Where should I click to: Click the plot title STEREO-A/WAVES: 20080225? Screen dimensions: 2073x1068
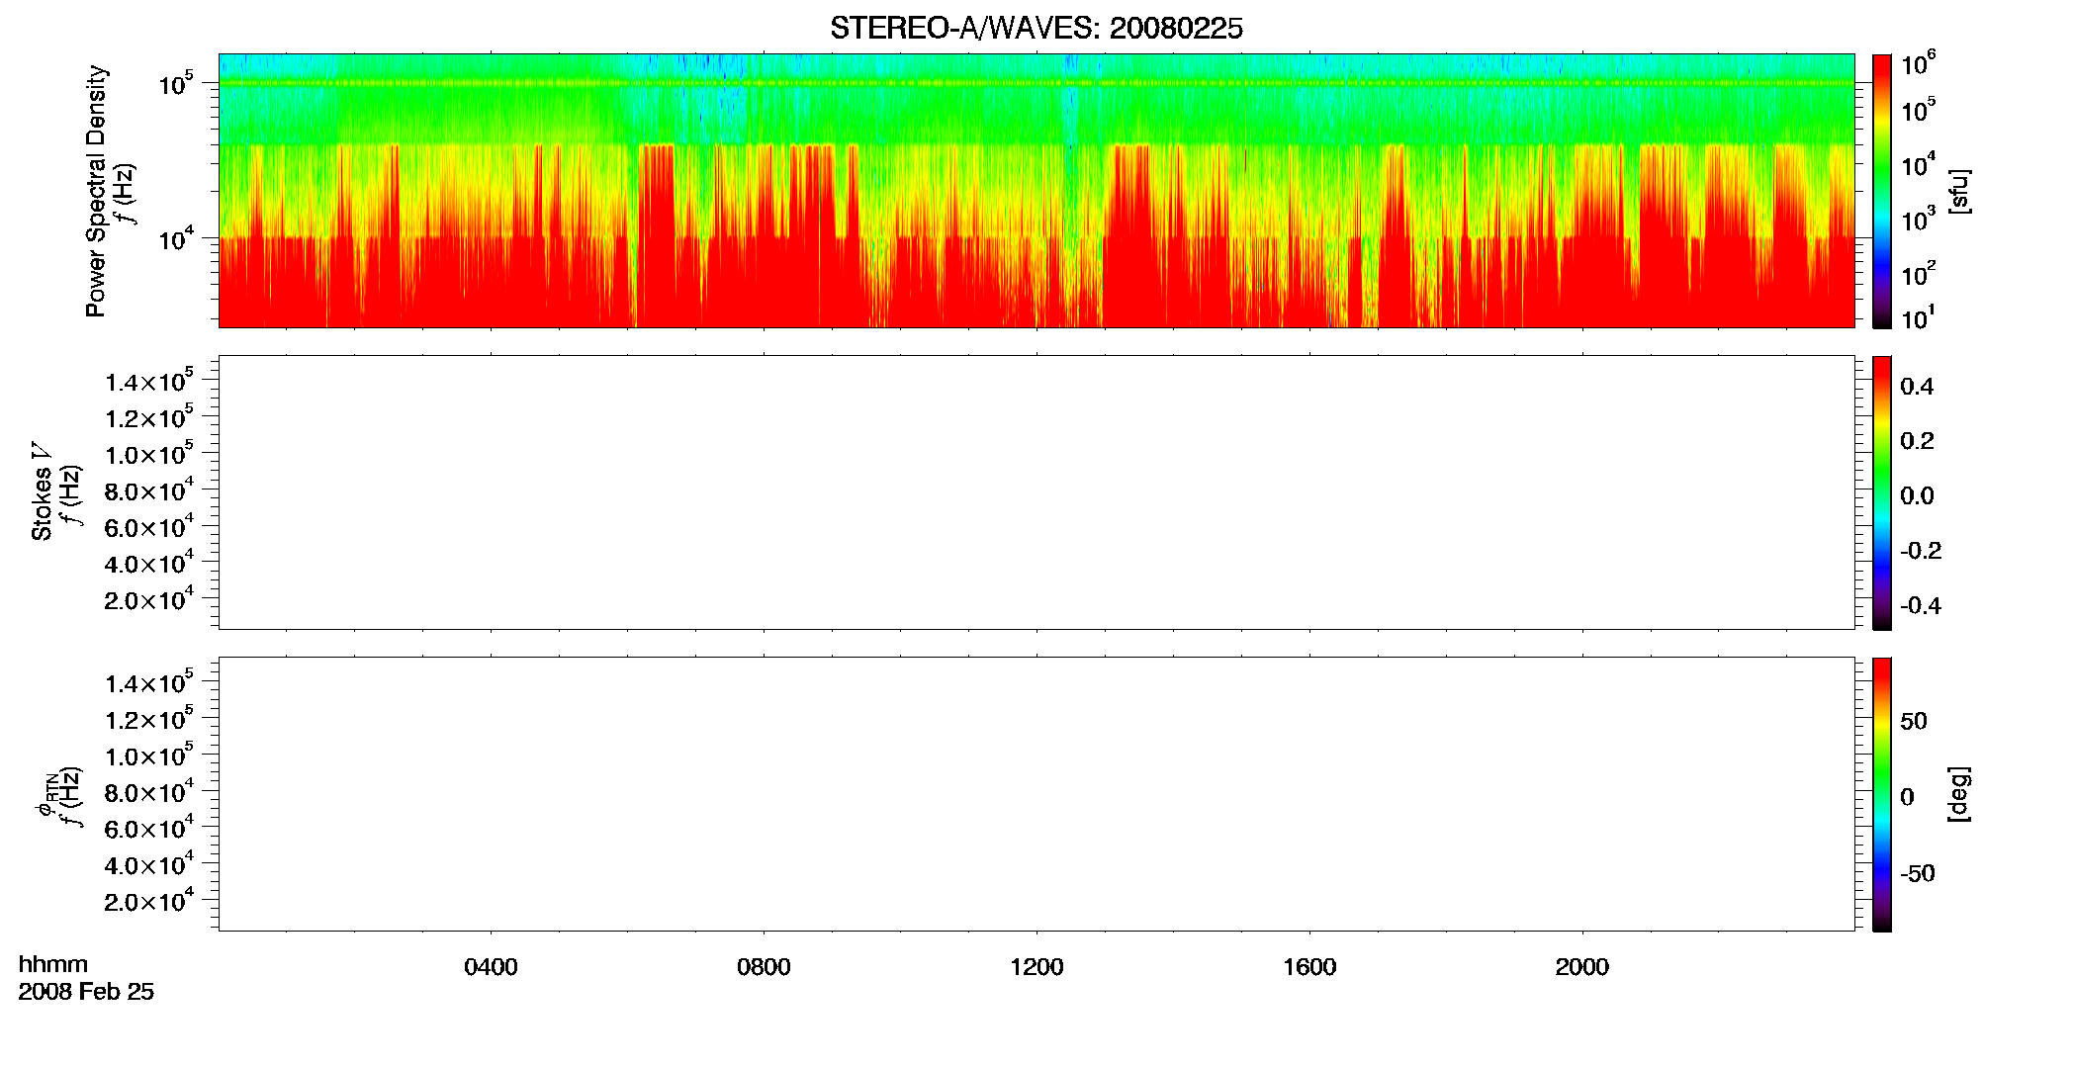[x=1036, y=29]
